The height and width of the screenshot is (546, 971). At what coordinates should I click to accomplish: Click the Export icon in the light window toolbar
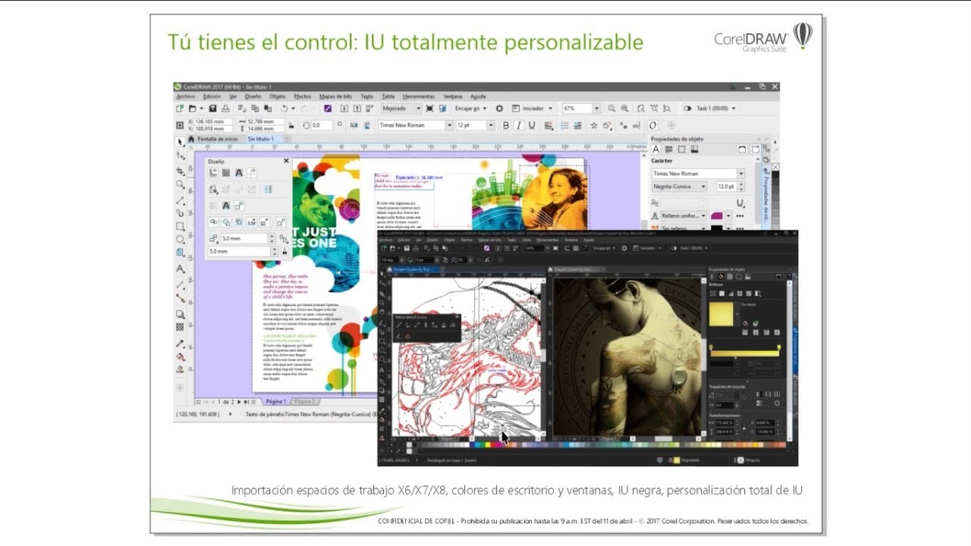[x=357, y=108]
